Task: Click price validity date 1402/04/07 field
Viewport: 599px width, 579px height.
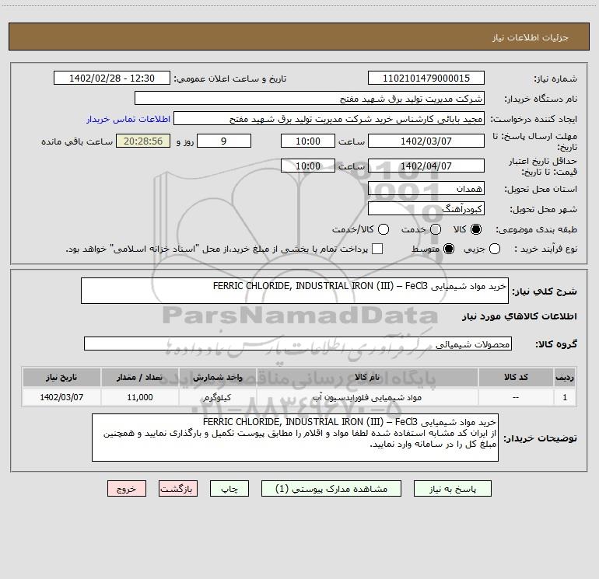Action: tap(426, 166)
